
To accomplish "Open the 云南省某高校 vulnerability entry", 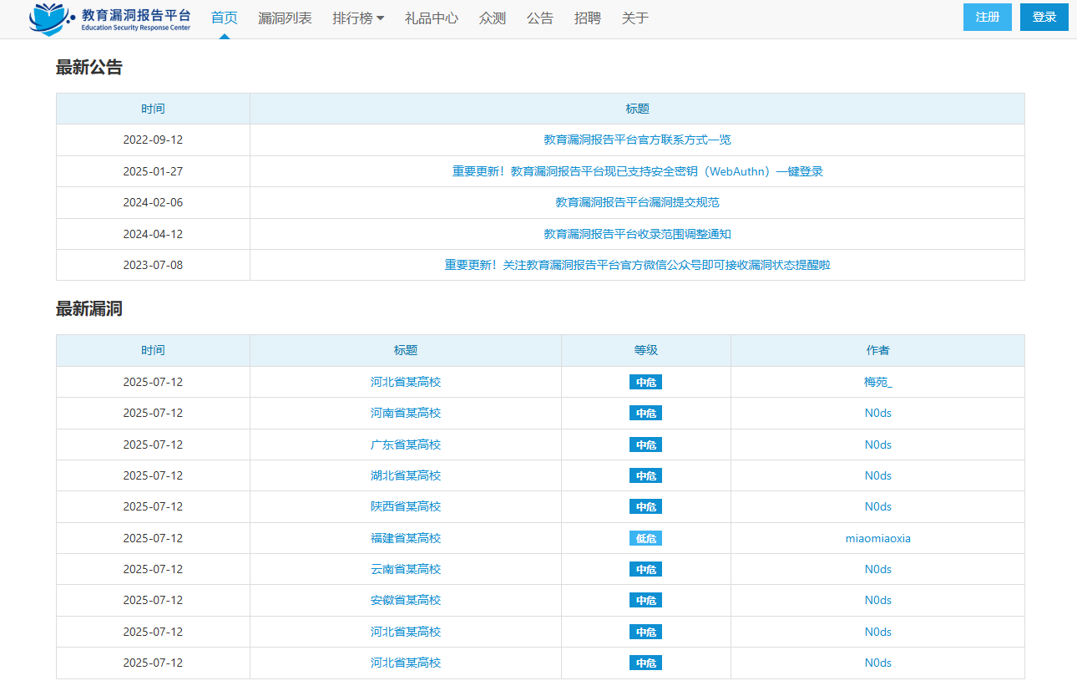I will (406, 569).
